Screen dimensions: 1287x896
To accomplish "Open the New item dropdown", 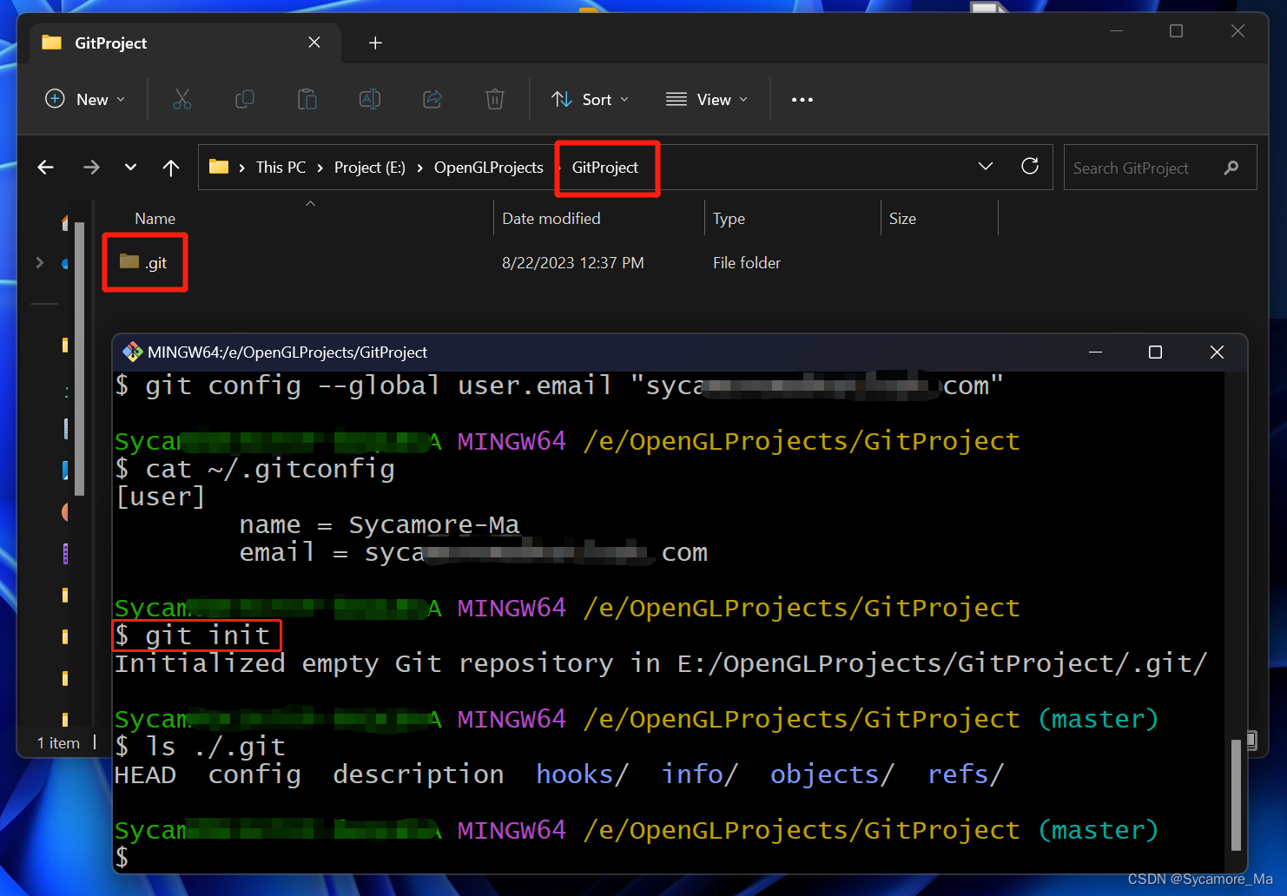I will (x=85, y=99).
